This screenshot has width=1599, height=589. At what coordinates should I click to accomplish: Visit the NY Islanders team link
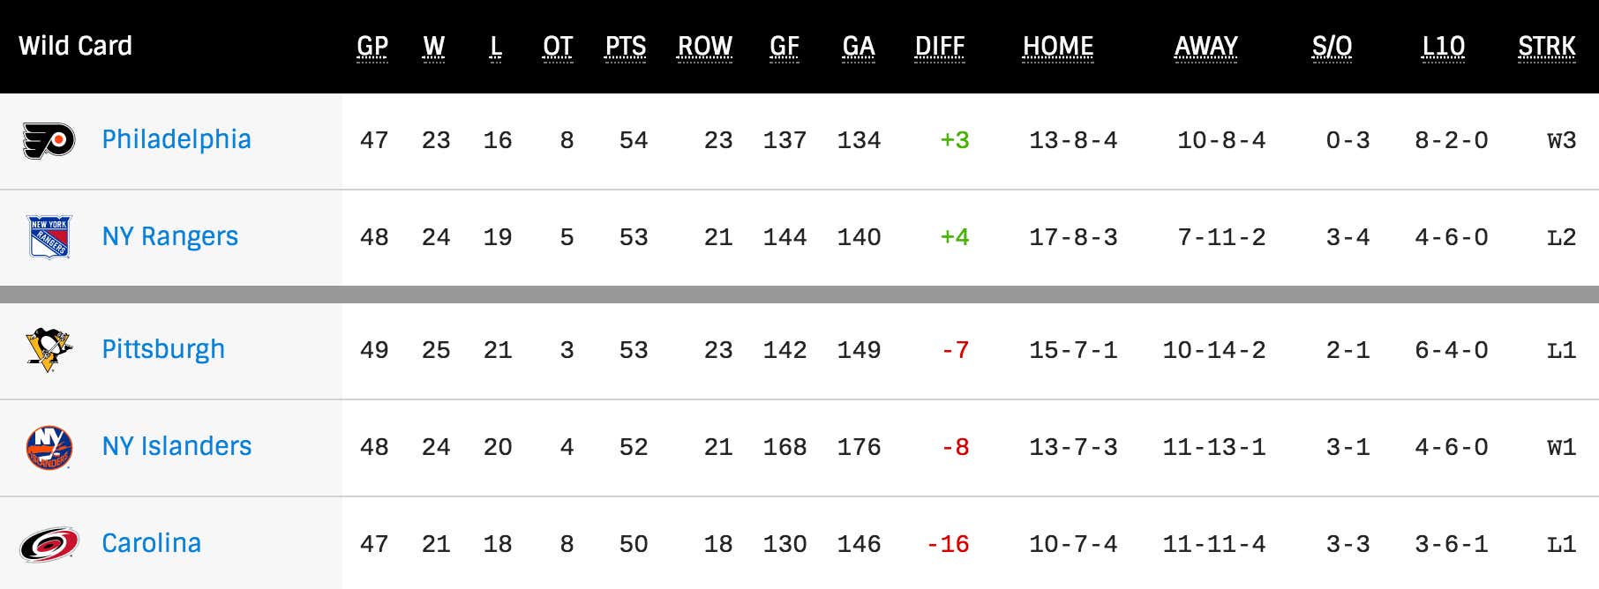click(x=176, y=446)
